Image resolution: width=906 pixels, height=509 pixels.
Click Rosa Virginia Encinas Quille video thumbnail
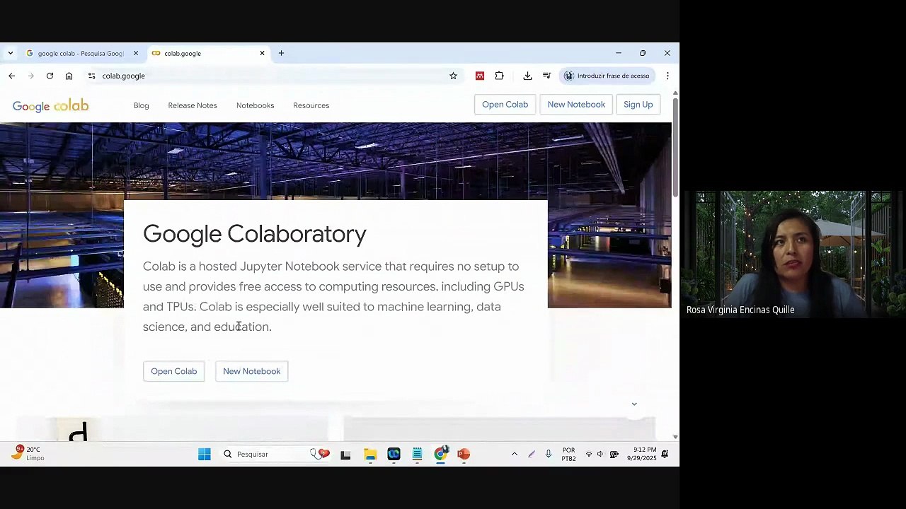pyautogui.click(x=793, y=255)
